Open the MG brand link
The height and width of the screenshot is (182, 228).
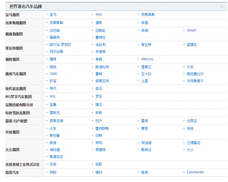coord(53,96)
